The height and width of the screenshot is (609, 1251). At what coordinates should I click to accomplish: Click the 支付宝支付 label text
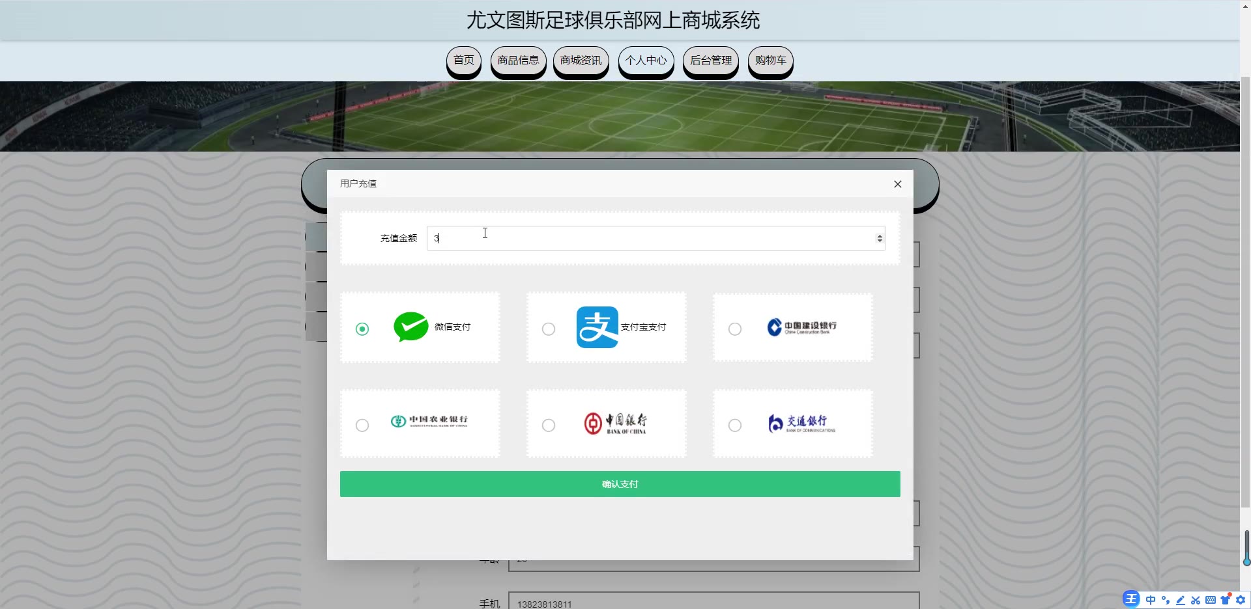[643, 327]
